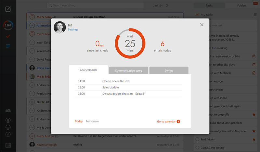Click the Jan 4 avatar on Me & Soba row
Screen dimensions: 260x152
[32, 17]
